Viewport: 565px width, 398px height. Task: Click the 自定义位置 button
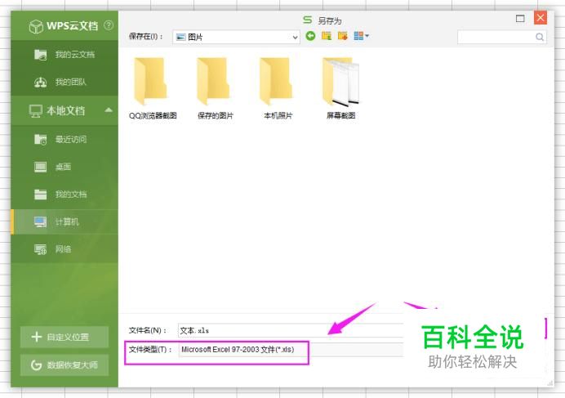click(x=65, y=337)
